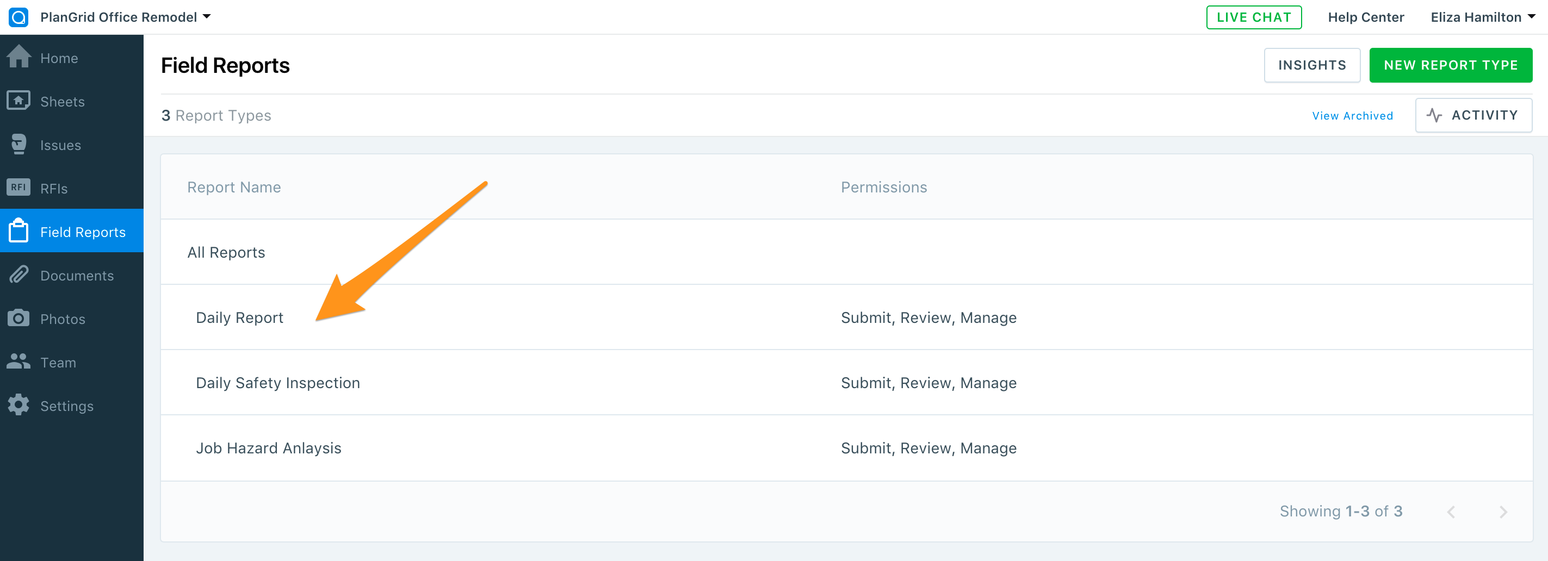This screenshot has width=1548, height=561.
Task: Click the Team people icon
Action: point(18,361)
